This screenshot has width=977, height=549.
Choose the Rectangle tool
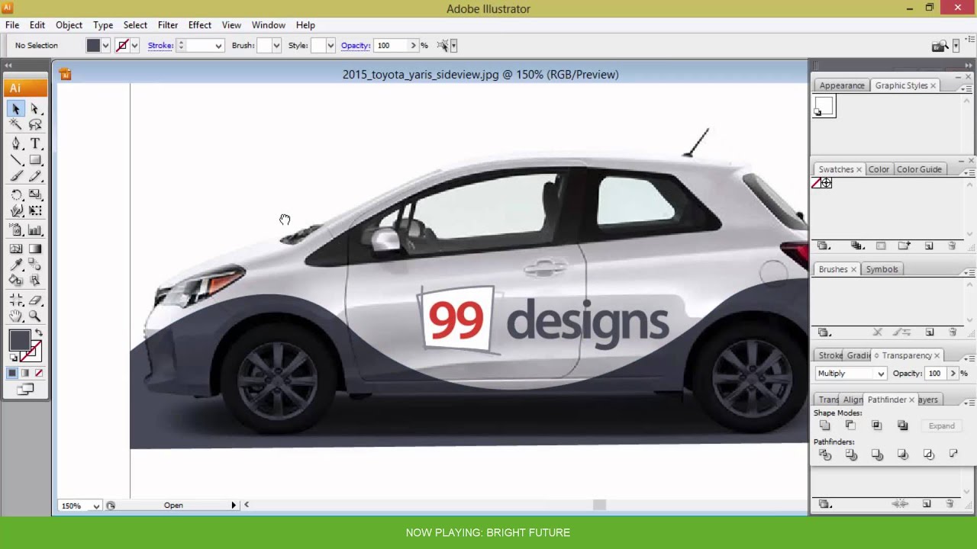click(x=35, y=160)
